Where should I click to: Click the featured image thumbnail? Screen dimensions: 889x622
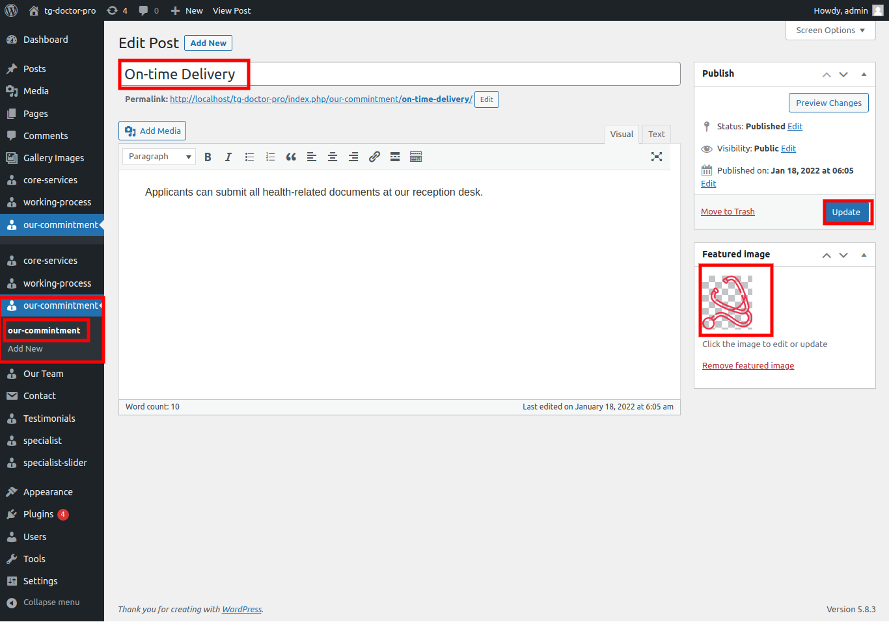(x=728, y=302)
